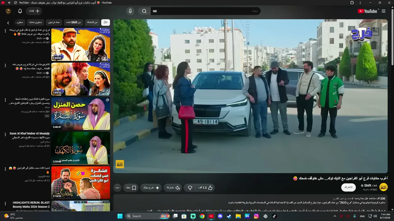This screenshot has height=221, width=394.
Task: Click the طرح سؤال ask button
Action: 151,188
